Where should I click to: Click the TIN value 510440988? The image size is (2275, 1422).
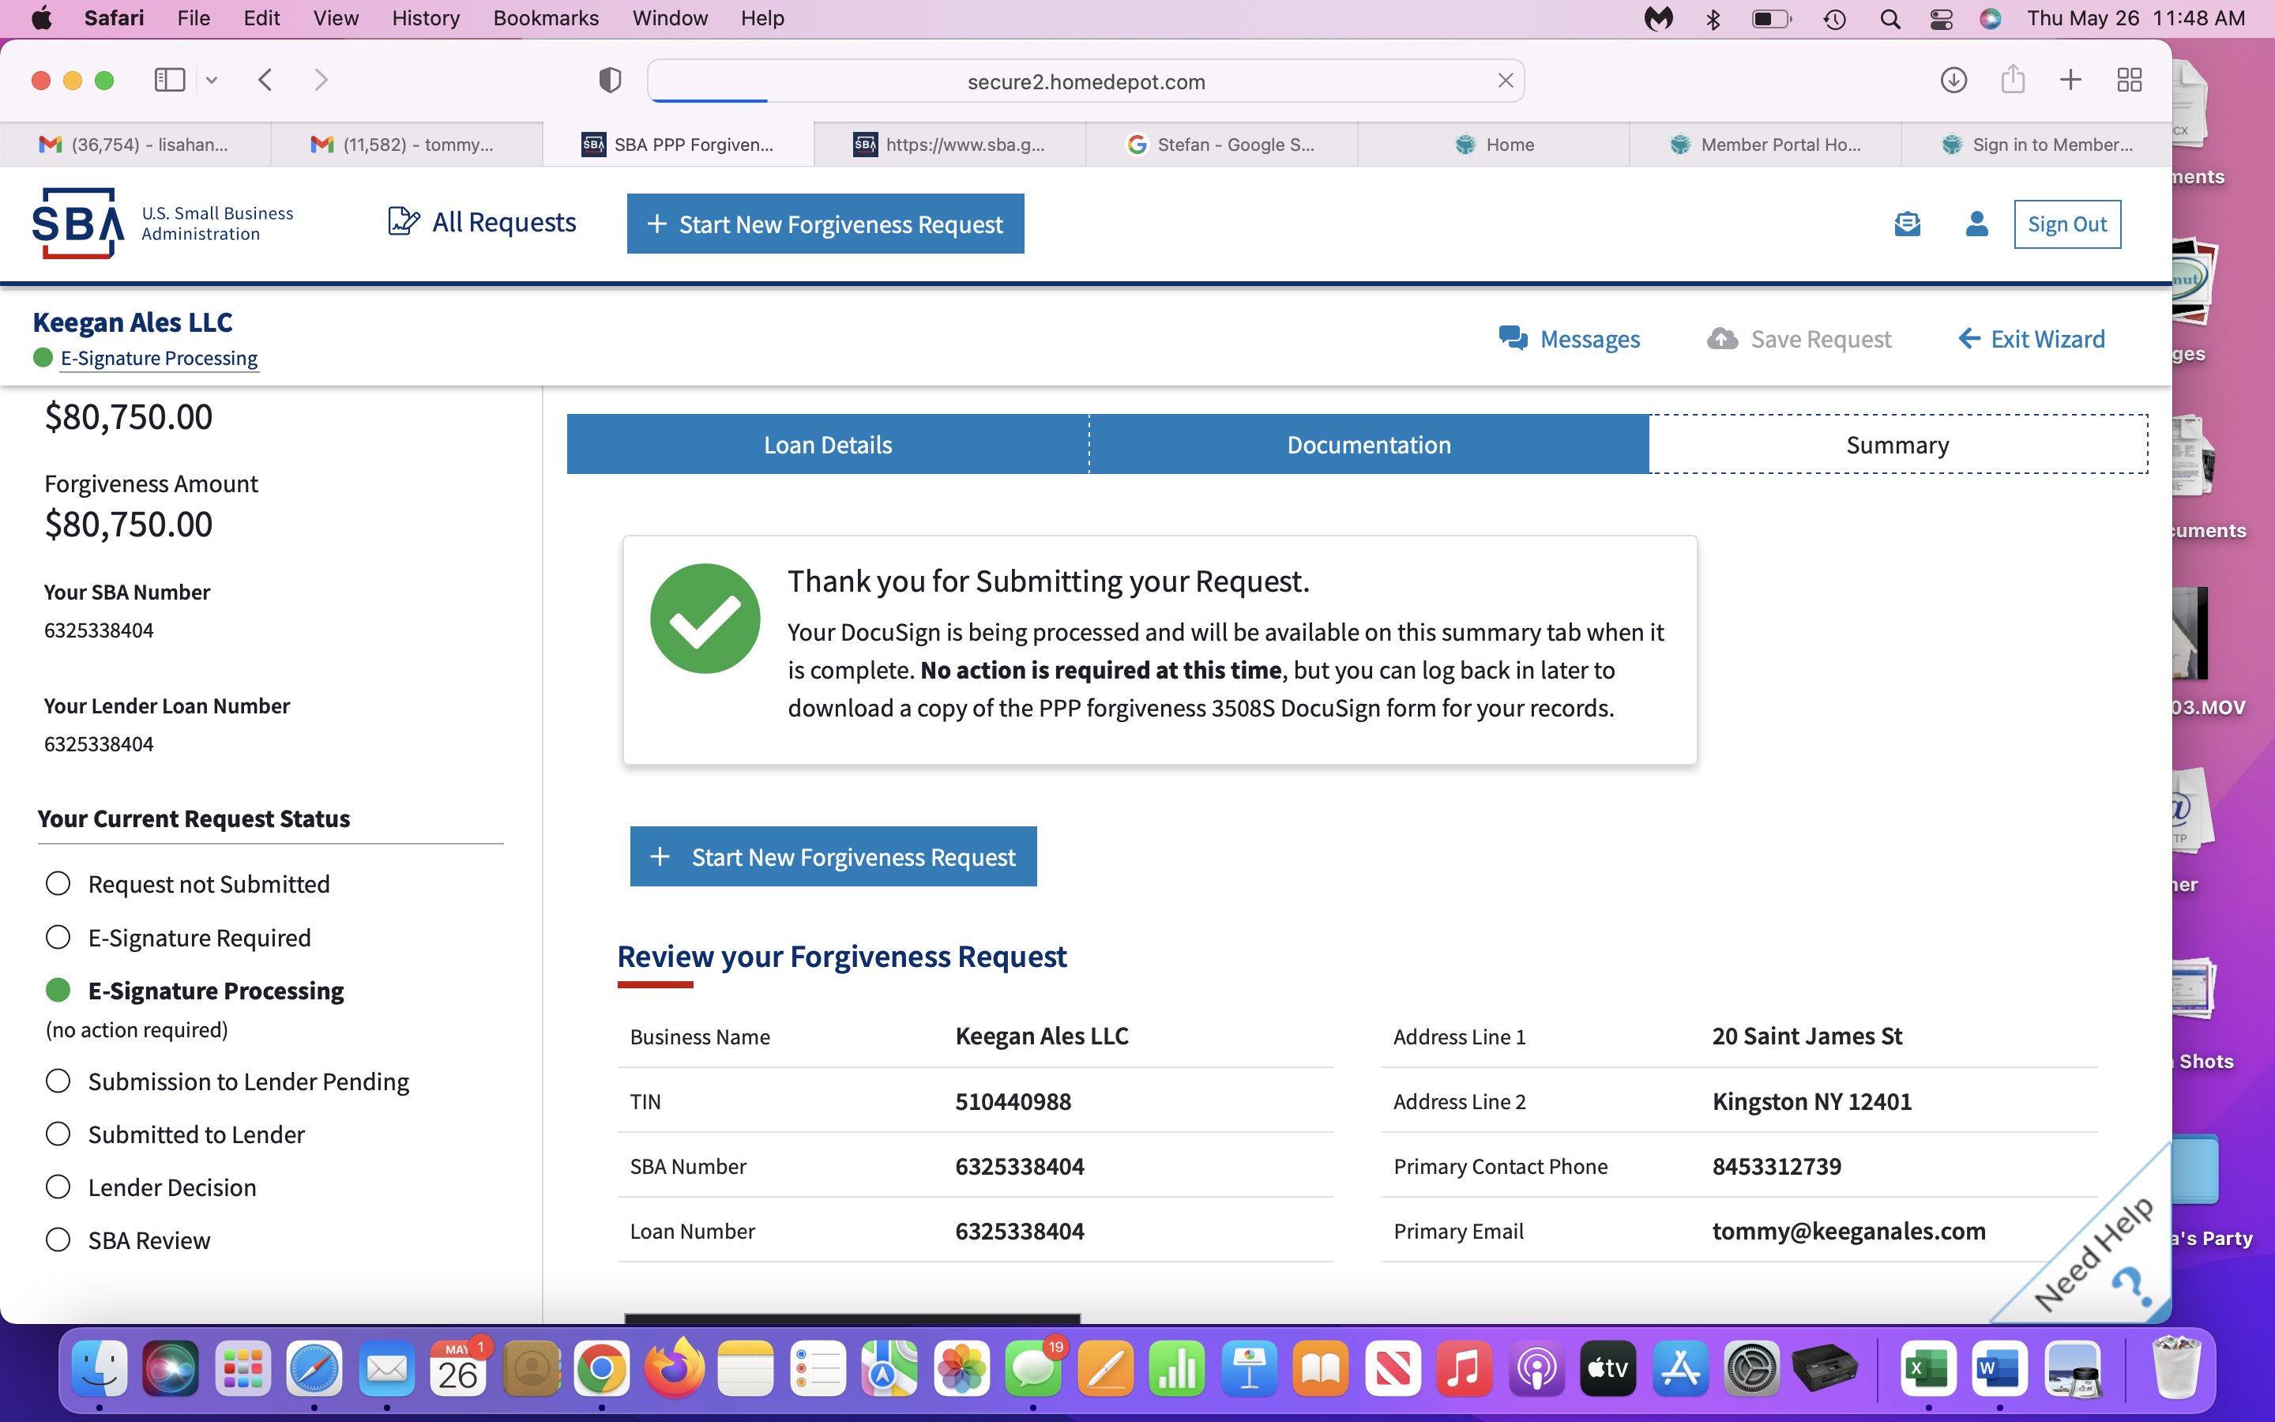coord(1013,1100)
